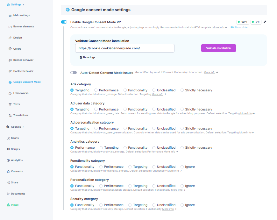
Task: Click the Share icon in sidebar
Action: [x=8, y=182]
